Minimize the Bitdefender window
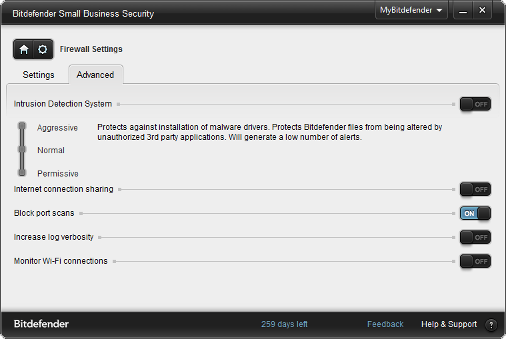Viewport: 506px width, 339px height. (x=463, y=11)
